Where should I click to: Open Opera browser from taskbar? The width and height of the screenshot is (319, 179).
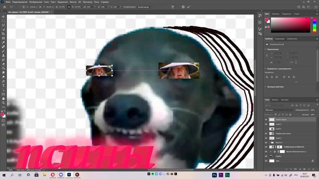click(53, 175)
